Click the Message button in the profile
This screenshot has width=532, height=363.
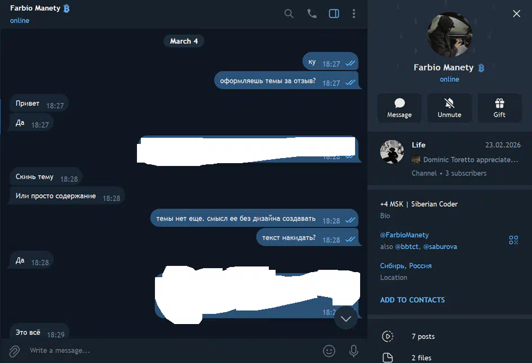click(x=400, y=108)
